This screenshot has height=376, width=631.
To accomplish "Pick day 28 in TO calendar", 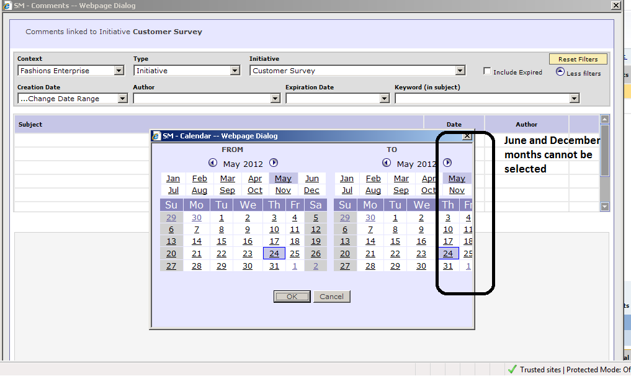I will click(x=370, y=266).
